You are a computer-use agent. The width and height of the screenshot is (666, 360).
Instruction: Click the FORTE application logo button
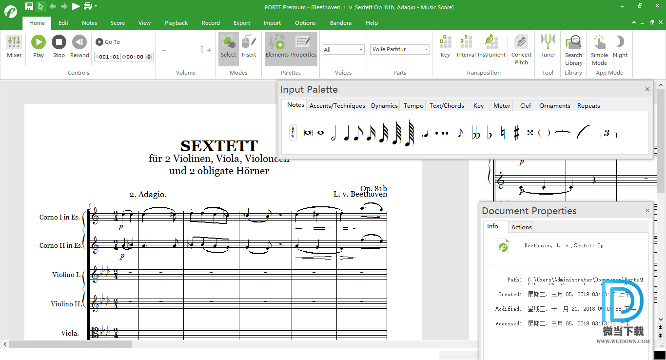tap(11, 11)
